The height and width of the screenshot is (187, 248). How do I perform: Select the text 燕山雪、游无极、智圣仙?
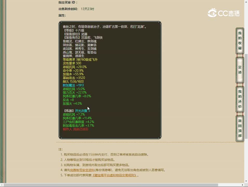[80, 52]
